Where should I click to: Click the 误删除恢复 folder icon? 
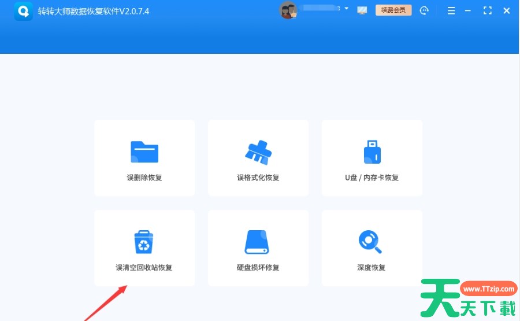point(144,152)
